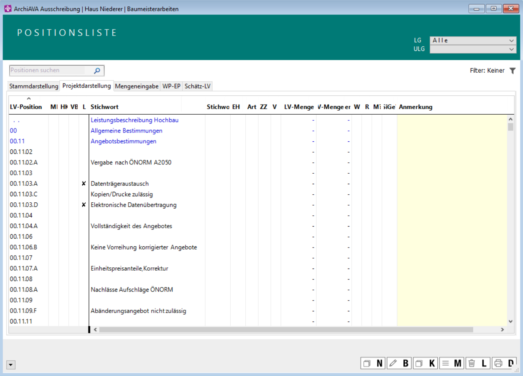Click the printer (D) button
The height and width of the screenshot is (376, 523).
pyautogui.click(x=504, y=363)
